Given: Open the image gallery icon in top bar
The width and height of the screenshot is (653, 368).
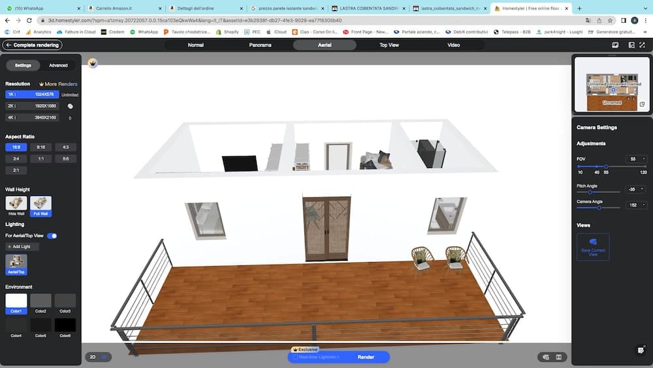Looking at the screenshot, I should [x=615, y=45].
